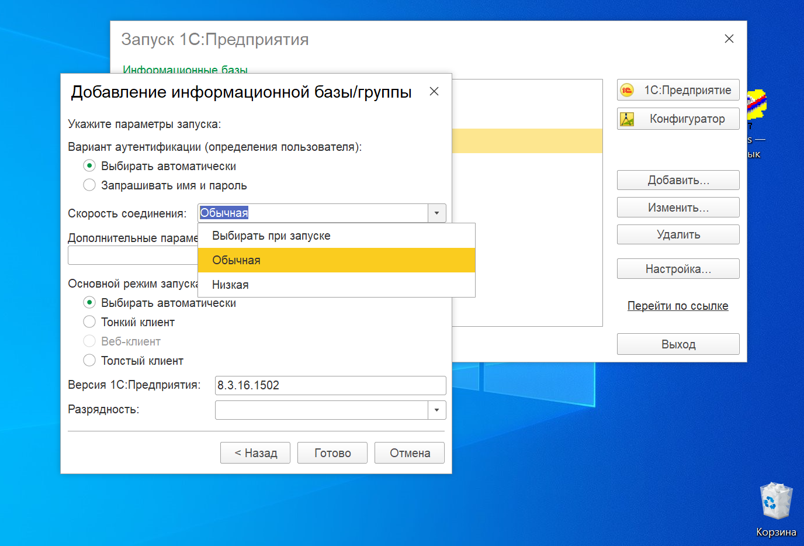Open Настройка… in the launcher window
This screenshot has height=546, width=804.
678,269
